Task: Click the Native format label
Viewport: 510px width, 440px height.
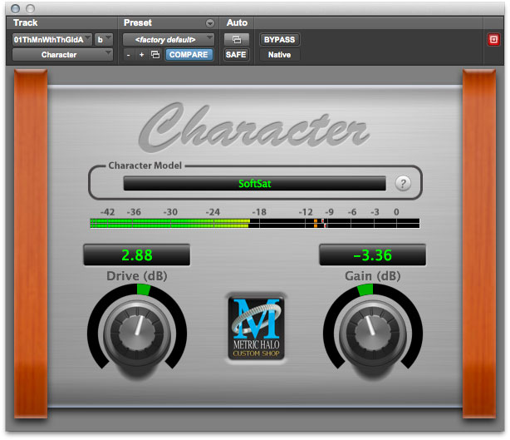Action: click(x=279, y=55)
